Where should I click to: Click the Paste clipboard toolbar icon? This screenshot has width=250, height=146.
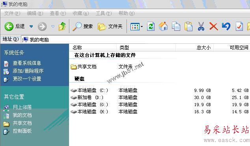click(188, 26)
